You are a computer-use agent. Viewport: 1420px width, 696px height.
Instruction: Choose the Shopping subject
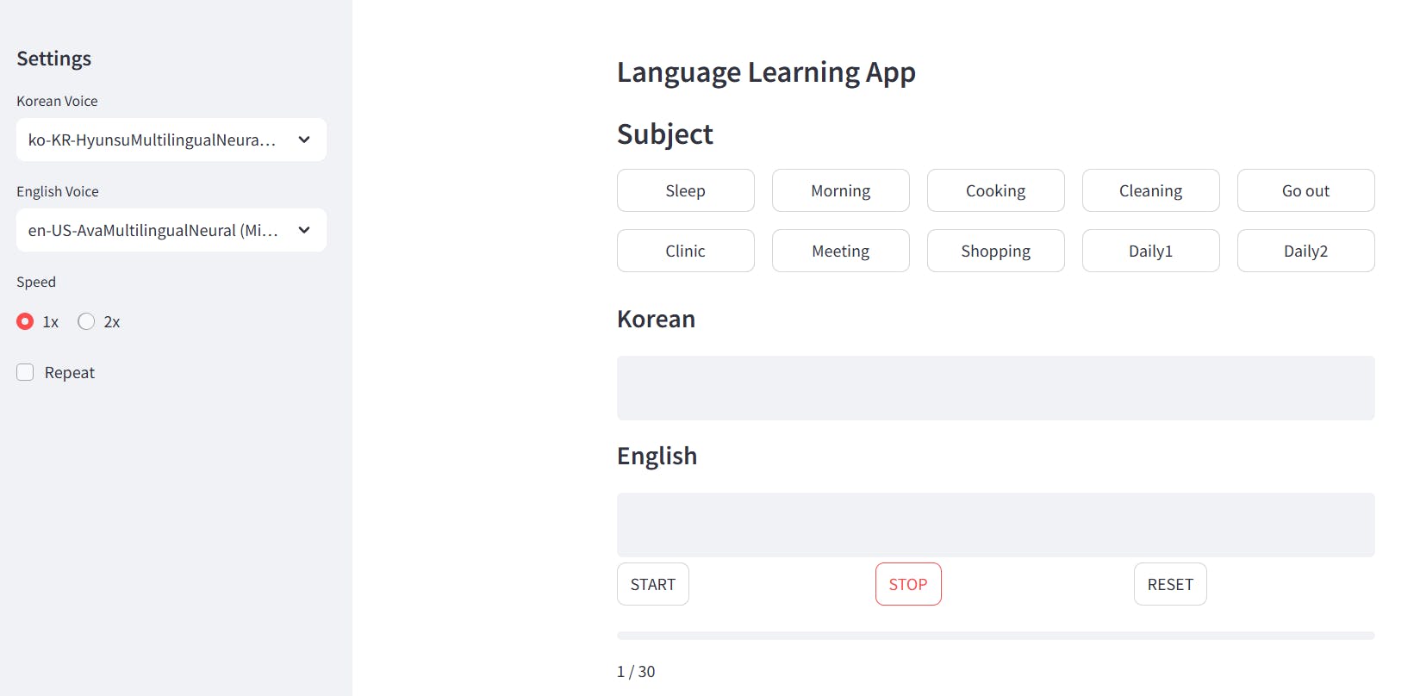click(996, 251)
